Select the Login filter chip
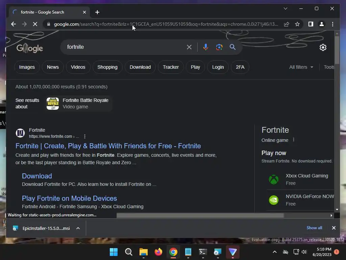This screenshot has height=260, width=346. [218, 67]
